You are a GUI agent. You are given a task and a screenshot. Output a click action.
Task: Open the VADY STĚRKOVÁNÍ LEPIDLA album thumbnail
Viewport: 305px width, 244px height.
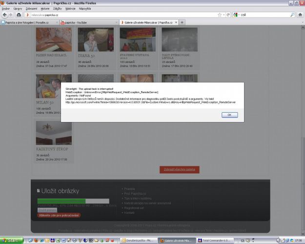coord(180,40)
